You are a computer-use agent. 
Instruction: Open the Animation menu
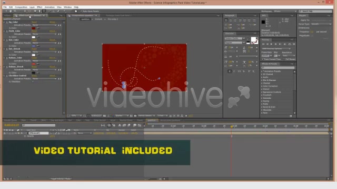pyautogui.click(x=49, y=7)
